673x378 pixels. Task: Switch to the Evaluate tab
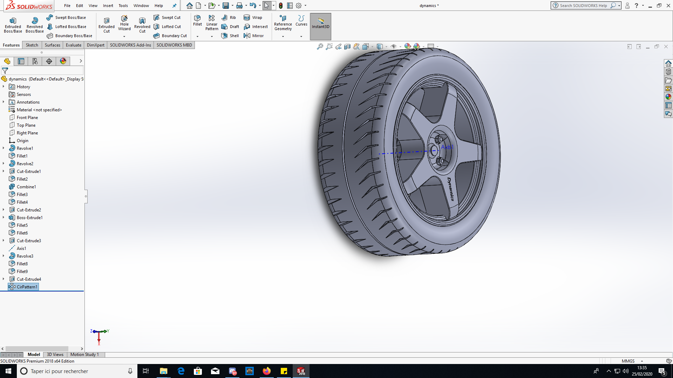pos(73,45)
